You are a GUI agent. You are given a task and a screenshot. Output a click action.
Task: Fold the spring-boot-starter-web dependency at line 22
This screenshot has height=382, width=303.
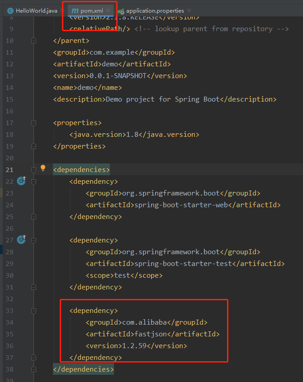tap(33, 182)
